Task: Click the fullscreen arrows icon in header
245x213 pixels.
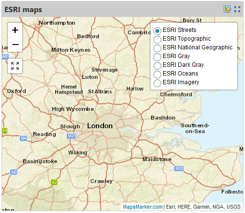Action: pyautogui.click(x=237, y=9)
